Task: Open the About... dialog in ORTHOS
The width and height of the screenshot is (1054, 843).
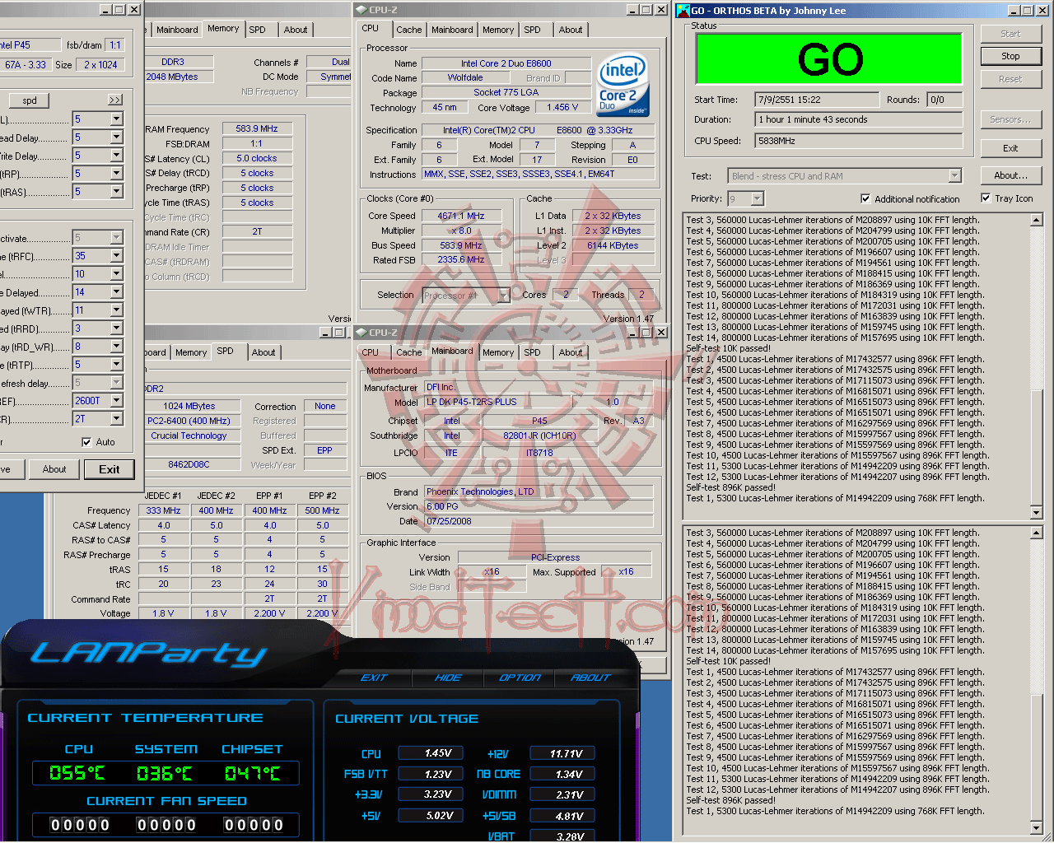Action: (1010, 175)
